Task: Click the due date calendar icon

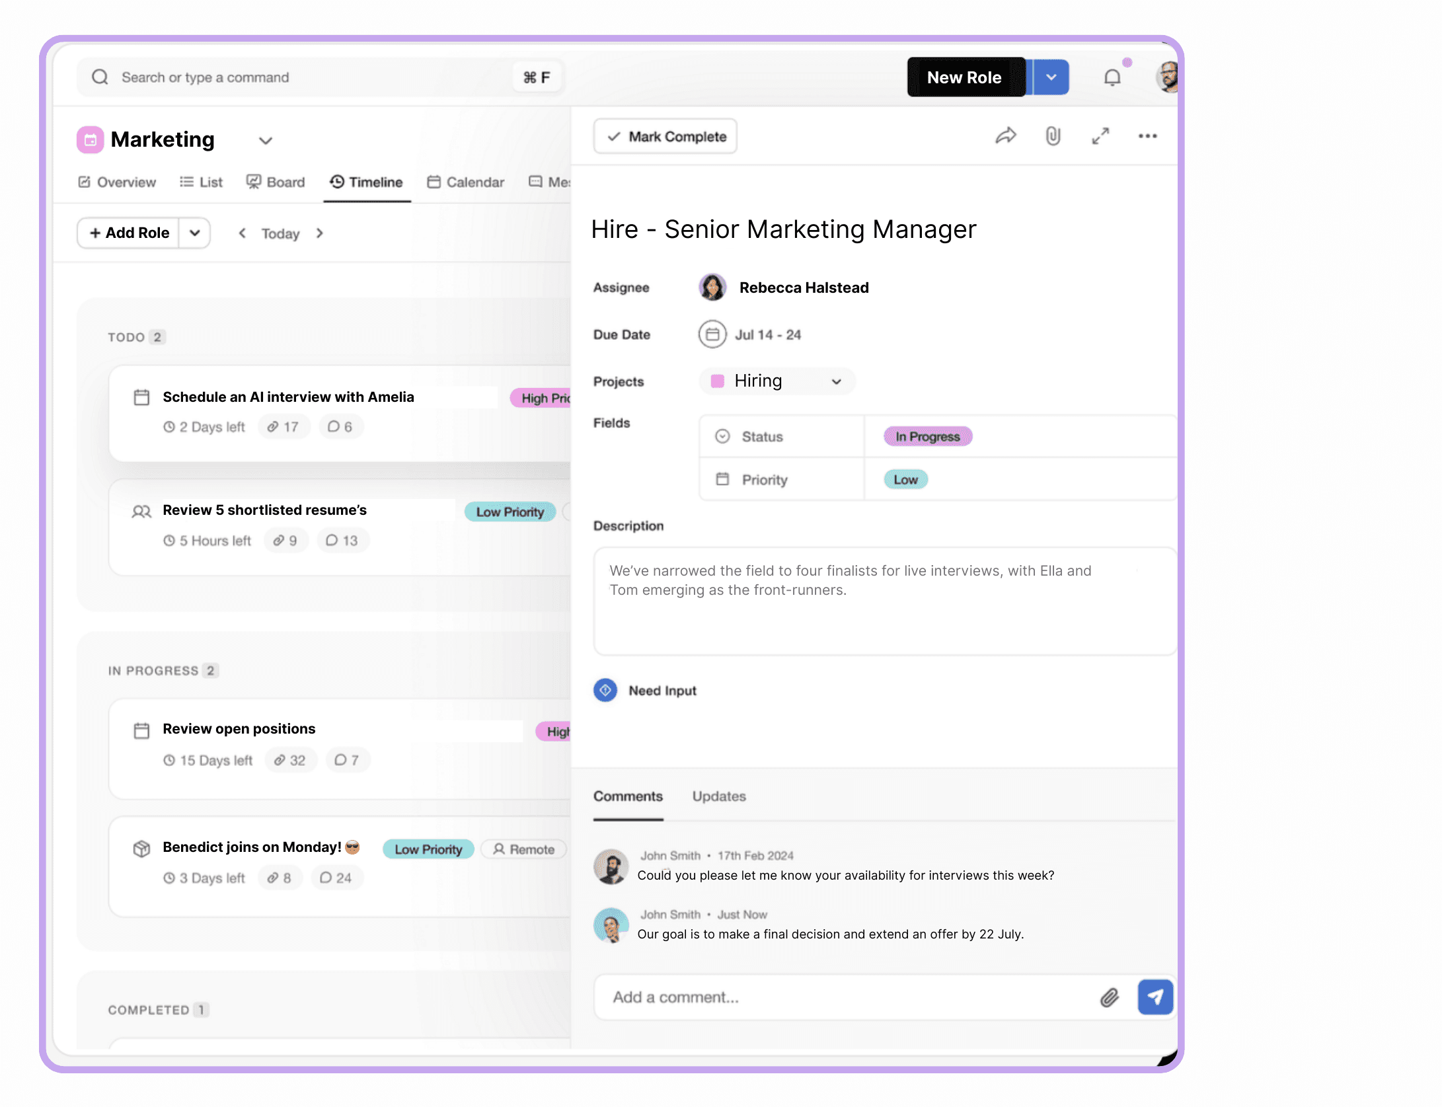Action: coord(712,334)
